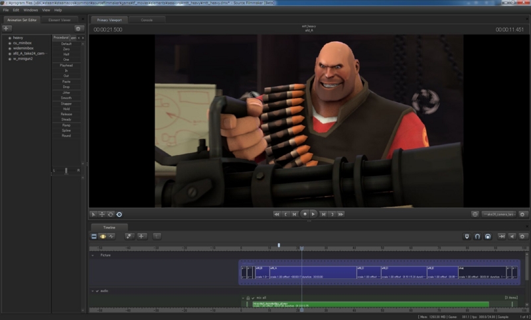The image size is (531, 320).
Task: Open the Animation Set Editor gear settings
Action: point(78,28)
